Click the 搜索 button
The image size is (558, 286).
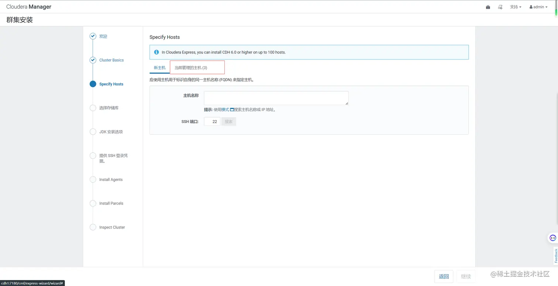tap(228, 122)
